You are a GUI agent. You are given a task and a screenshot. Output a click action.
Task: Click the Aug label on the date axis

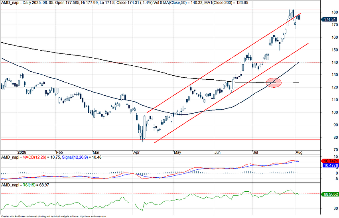click(x=299, y=152)
